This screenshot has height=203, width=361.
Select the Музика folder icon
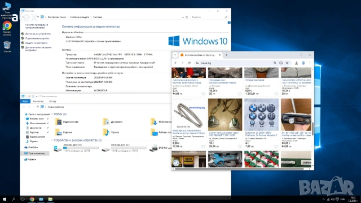(106, 133)
